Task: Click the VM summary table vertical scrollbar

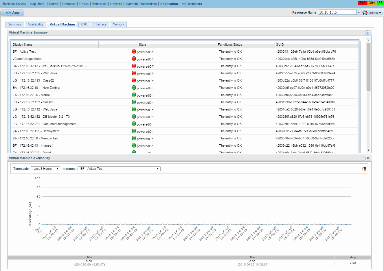Action: point(368,67)
